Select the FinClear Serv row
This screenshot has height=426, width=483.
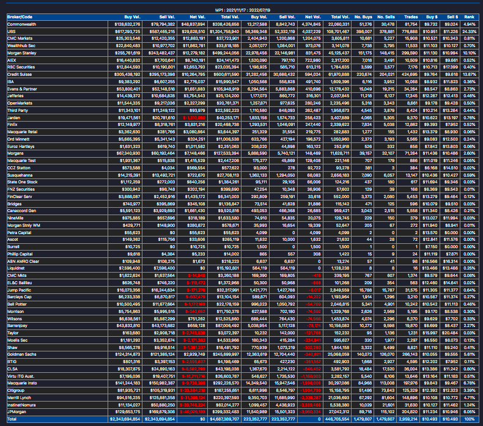tap(243, 197)
